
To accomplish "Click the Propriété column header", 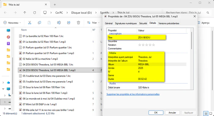I will (x=112, y=31).
